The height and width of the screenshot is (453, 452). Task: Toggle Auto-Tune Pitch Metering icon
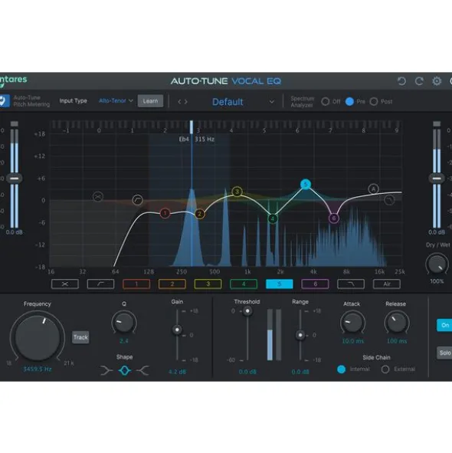(x=5, y=101)
